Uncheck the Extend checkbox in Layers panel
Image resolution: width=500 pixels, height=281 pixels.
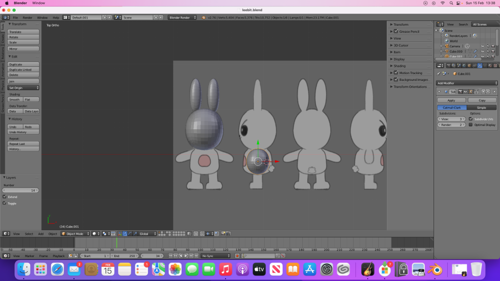tap(5, 197)
